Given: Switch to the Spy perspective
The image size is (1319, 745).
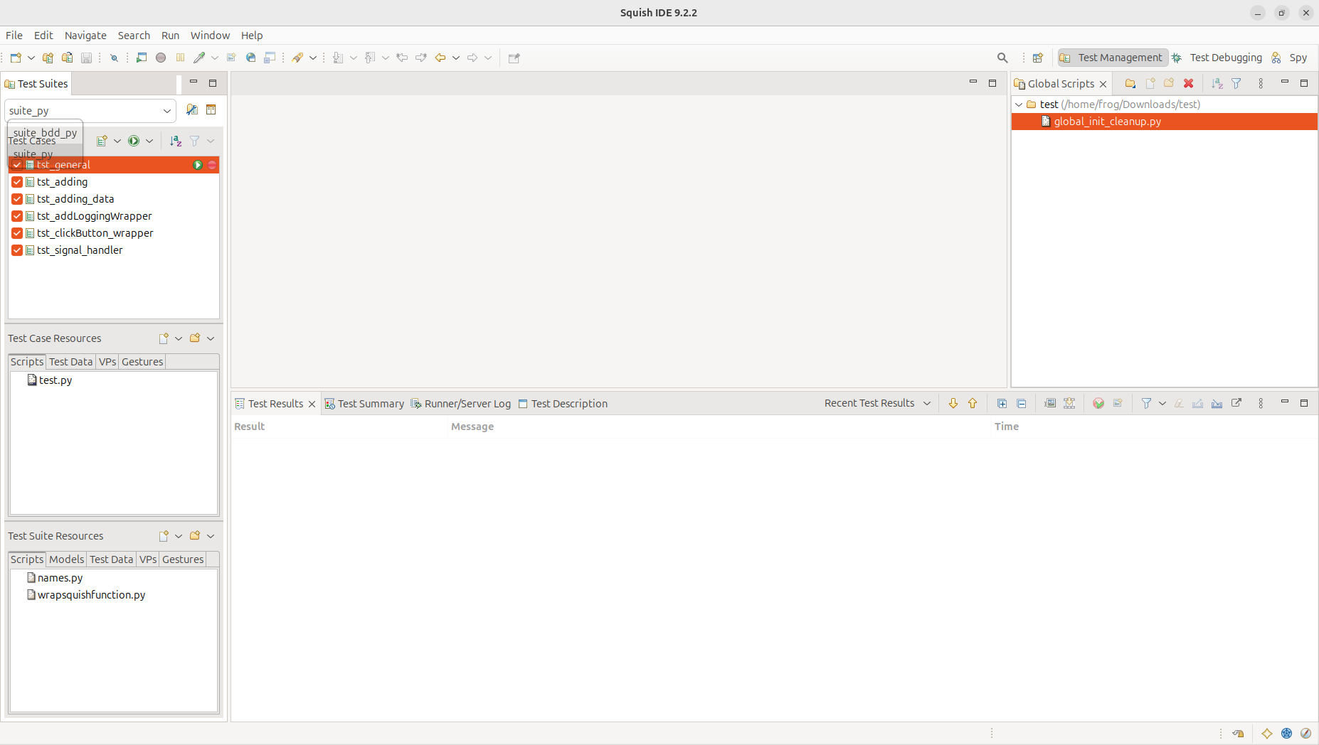Looking at the screenshot, I should click(x=1290, y=58).
